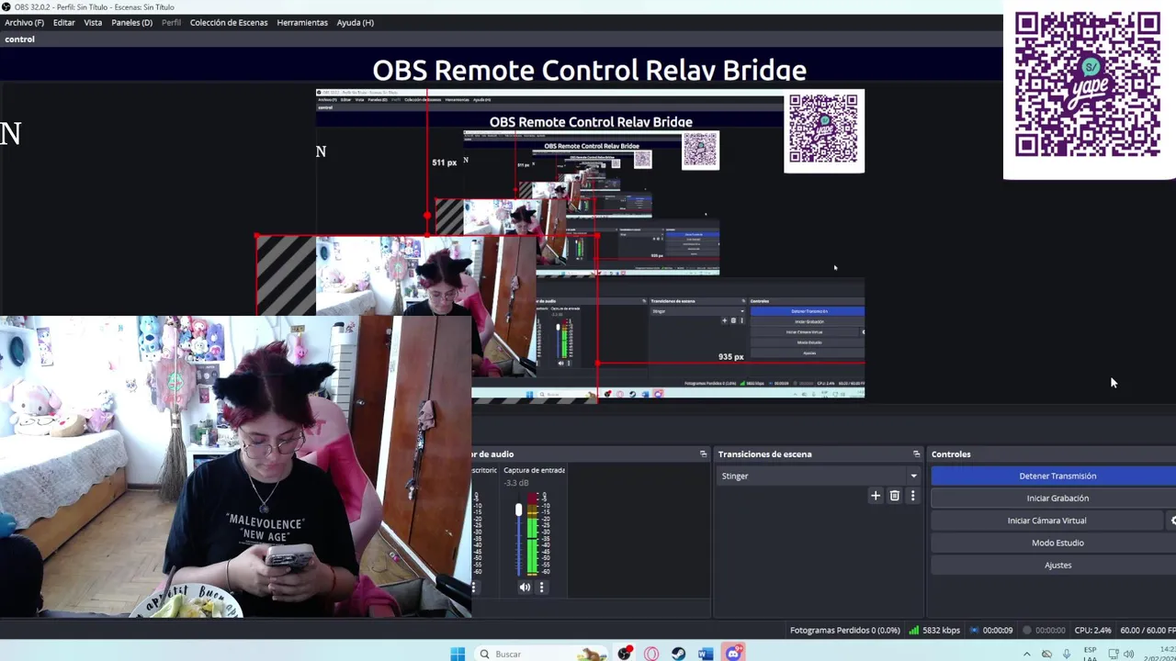The height and width of the screenshot is (661, 1176).
Task: Open Microsoft Word from the taskbar
Action: (x=706, y=654)
